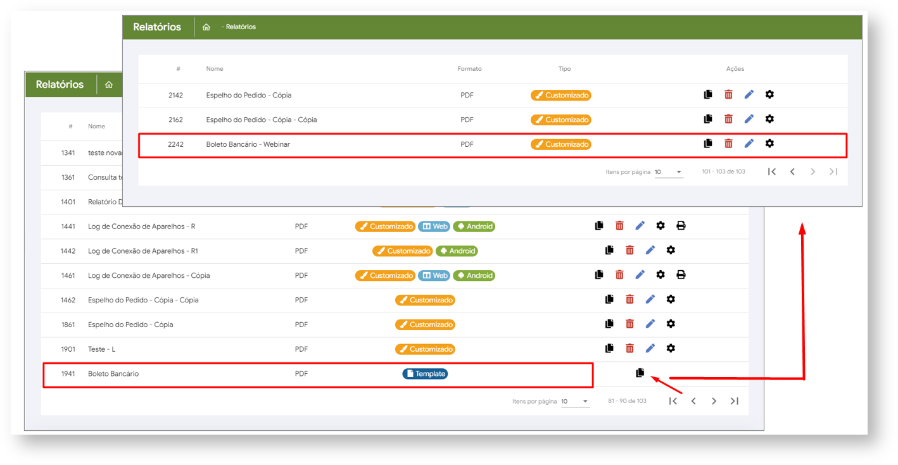Viewport: 898px width, 465px height.
Task: Duplicate Boleto Bancário - Webinar report
Action: pos(708,144)
